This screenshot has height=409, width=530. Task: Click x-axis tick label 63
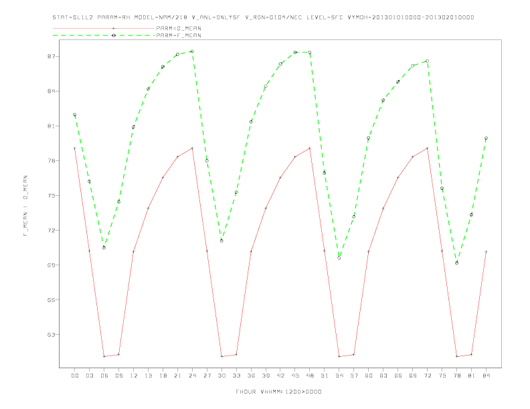tap(383, 376)
